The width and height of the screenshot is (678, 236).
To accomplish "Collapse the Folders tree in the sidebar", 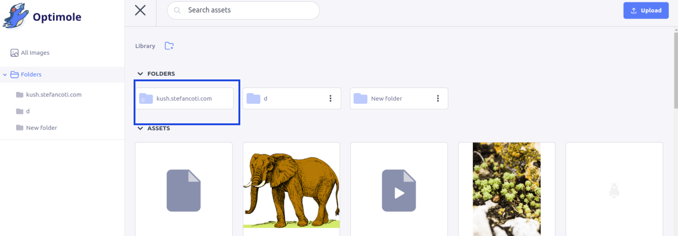I will (x=5, y=75).
